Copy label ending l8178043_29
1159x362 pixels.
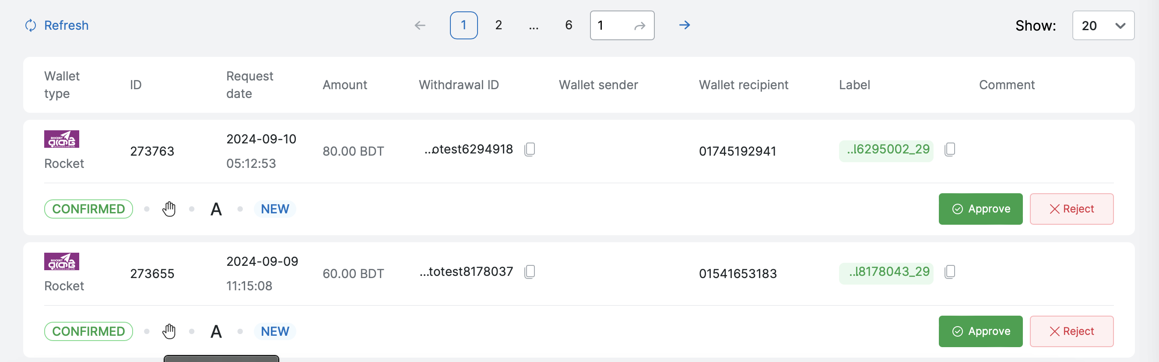tap(949, 271)
